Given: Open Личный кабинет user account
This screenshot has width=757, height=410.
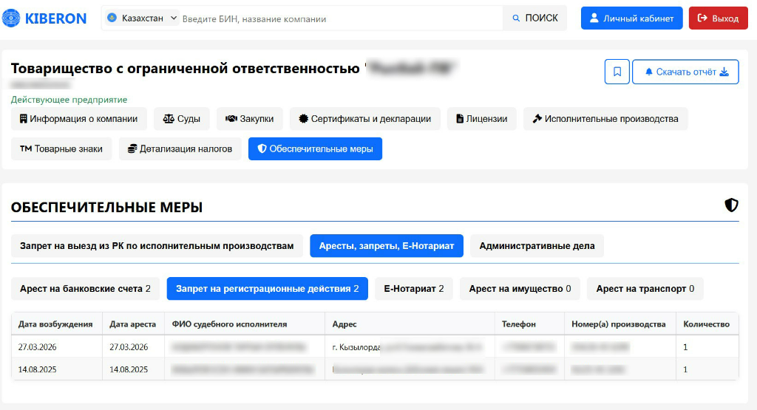Looking at the screenshot, I should pos(631,18).
